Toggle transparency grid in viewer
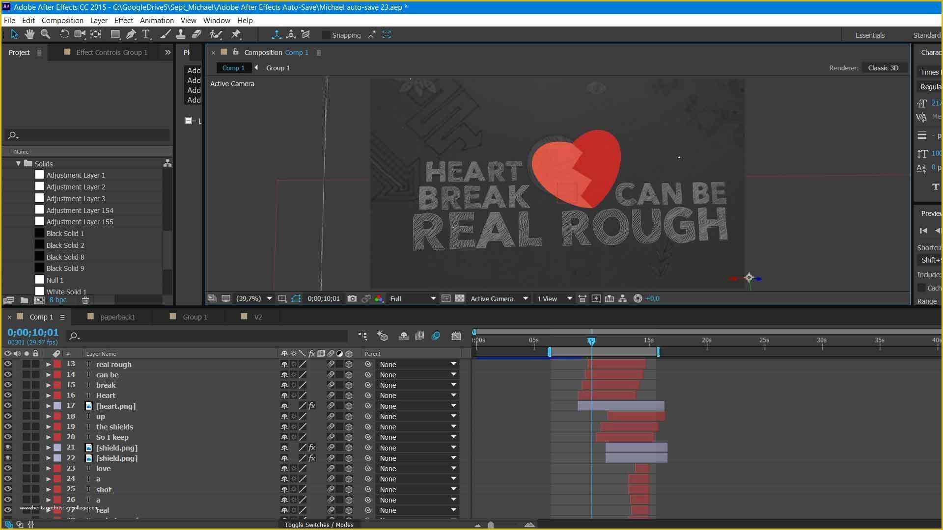Image resolution: width=943 pixels, height=530 pixels. point(460,298)
